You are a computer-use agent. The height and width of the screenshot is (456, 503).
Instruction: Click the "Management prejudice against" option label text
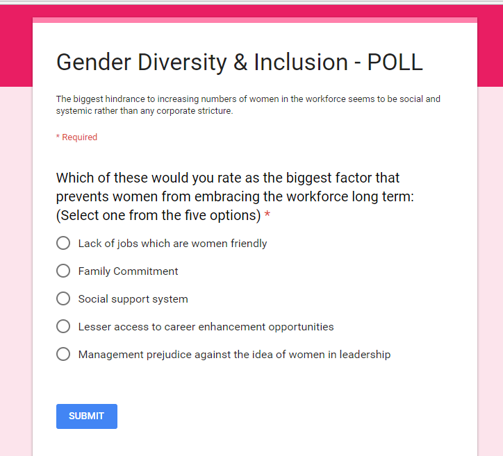(x=234, y=355)
